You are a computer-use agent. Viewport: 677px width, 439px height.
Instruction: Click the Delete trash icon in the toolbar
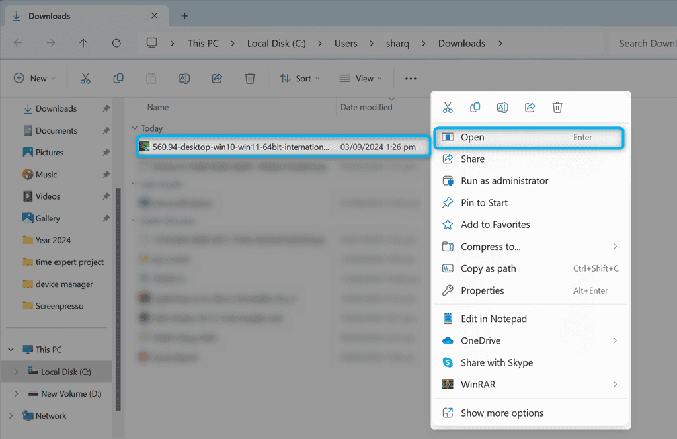tap(250, 78)
